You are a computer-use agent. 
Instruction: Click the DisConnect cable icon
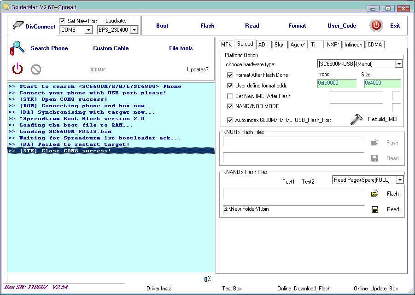(x=18, y=26)
